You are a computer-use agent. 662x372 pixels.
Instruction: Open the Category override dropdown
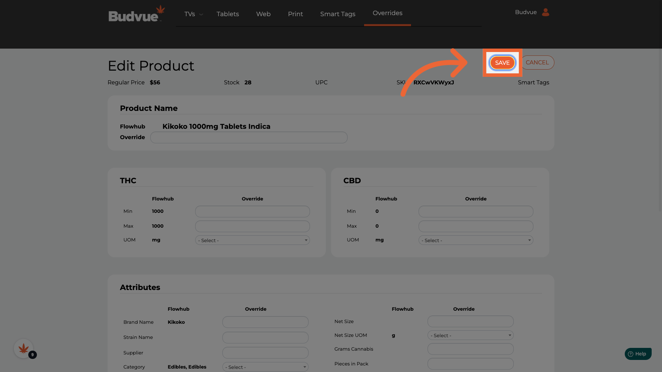click(x=265, y=367)
